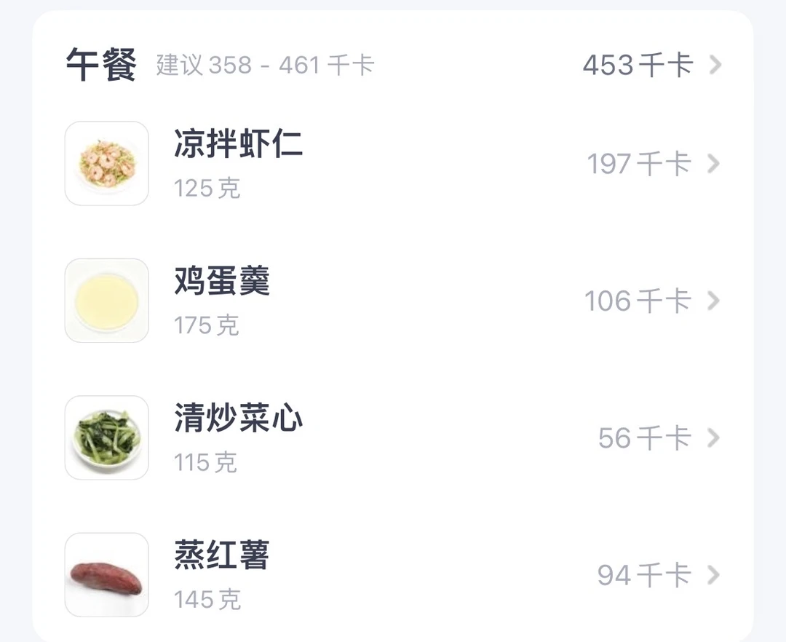Expand the 午餐 total chevron arrow
The height and width of the screenshot is (642, 786).
click(x=715, y=65)
